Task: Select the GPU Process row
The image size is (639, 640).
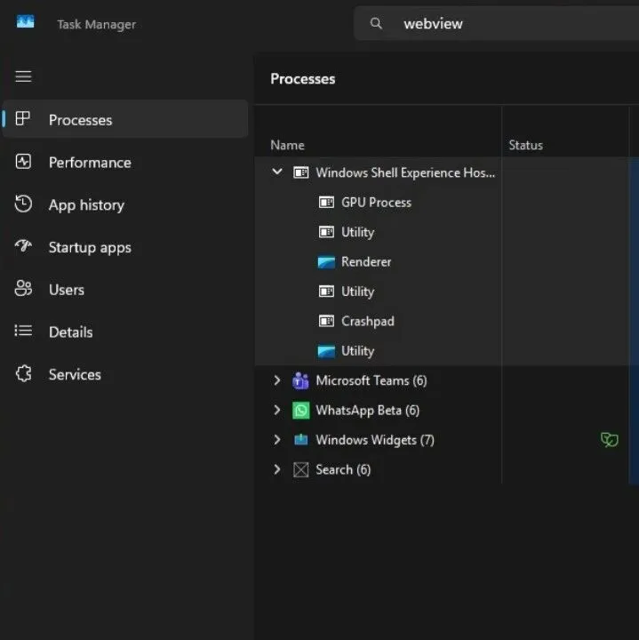Action: 446,203
